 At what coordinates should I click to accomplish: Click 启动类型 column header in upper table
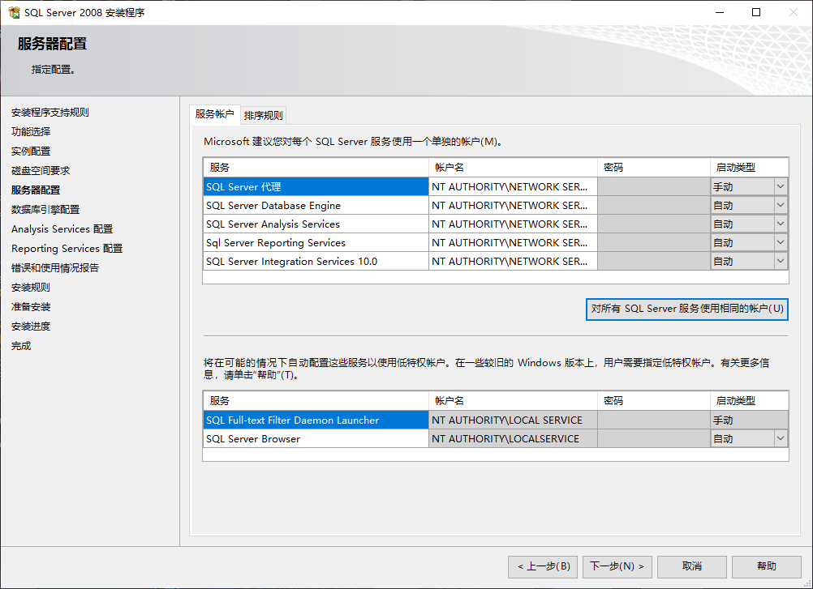749,168
